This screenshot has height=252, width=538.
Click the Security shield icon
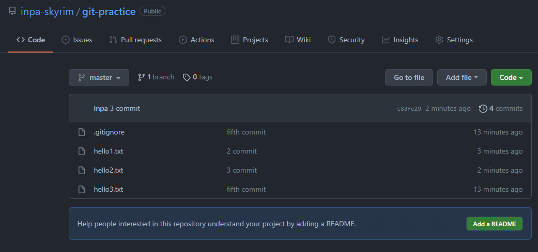pyautogui.click(x=331, y=40)
